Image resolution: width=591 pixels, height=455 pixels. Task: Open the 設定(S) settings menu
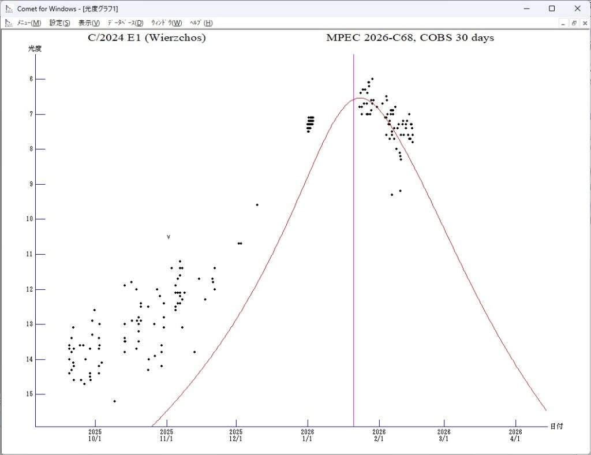tap(59, 23)
